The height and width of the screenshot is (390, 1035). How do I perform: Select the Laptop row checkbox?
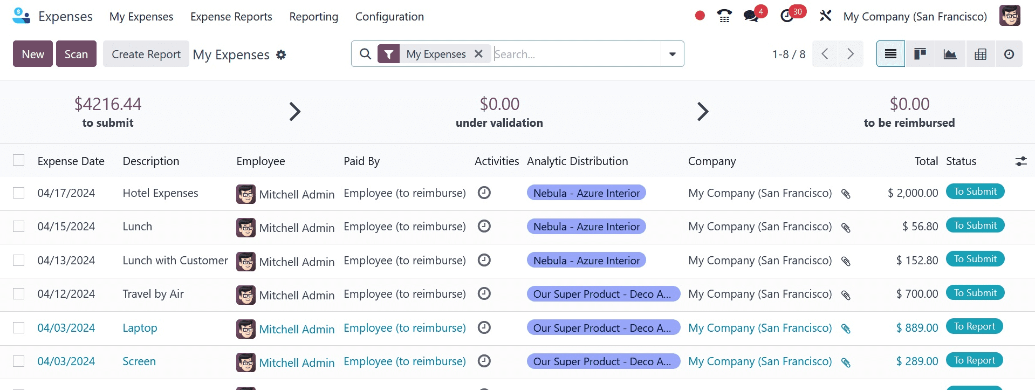click(x=19, y=328)
